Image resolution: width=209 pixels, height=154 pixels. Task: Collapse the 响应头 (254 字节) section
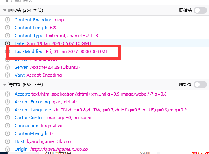5,10
